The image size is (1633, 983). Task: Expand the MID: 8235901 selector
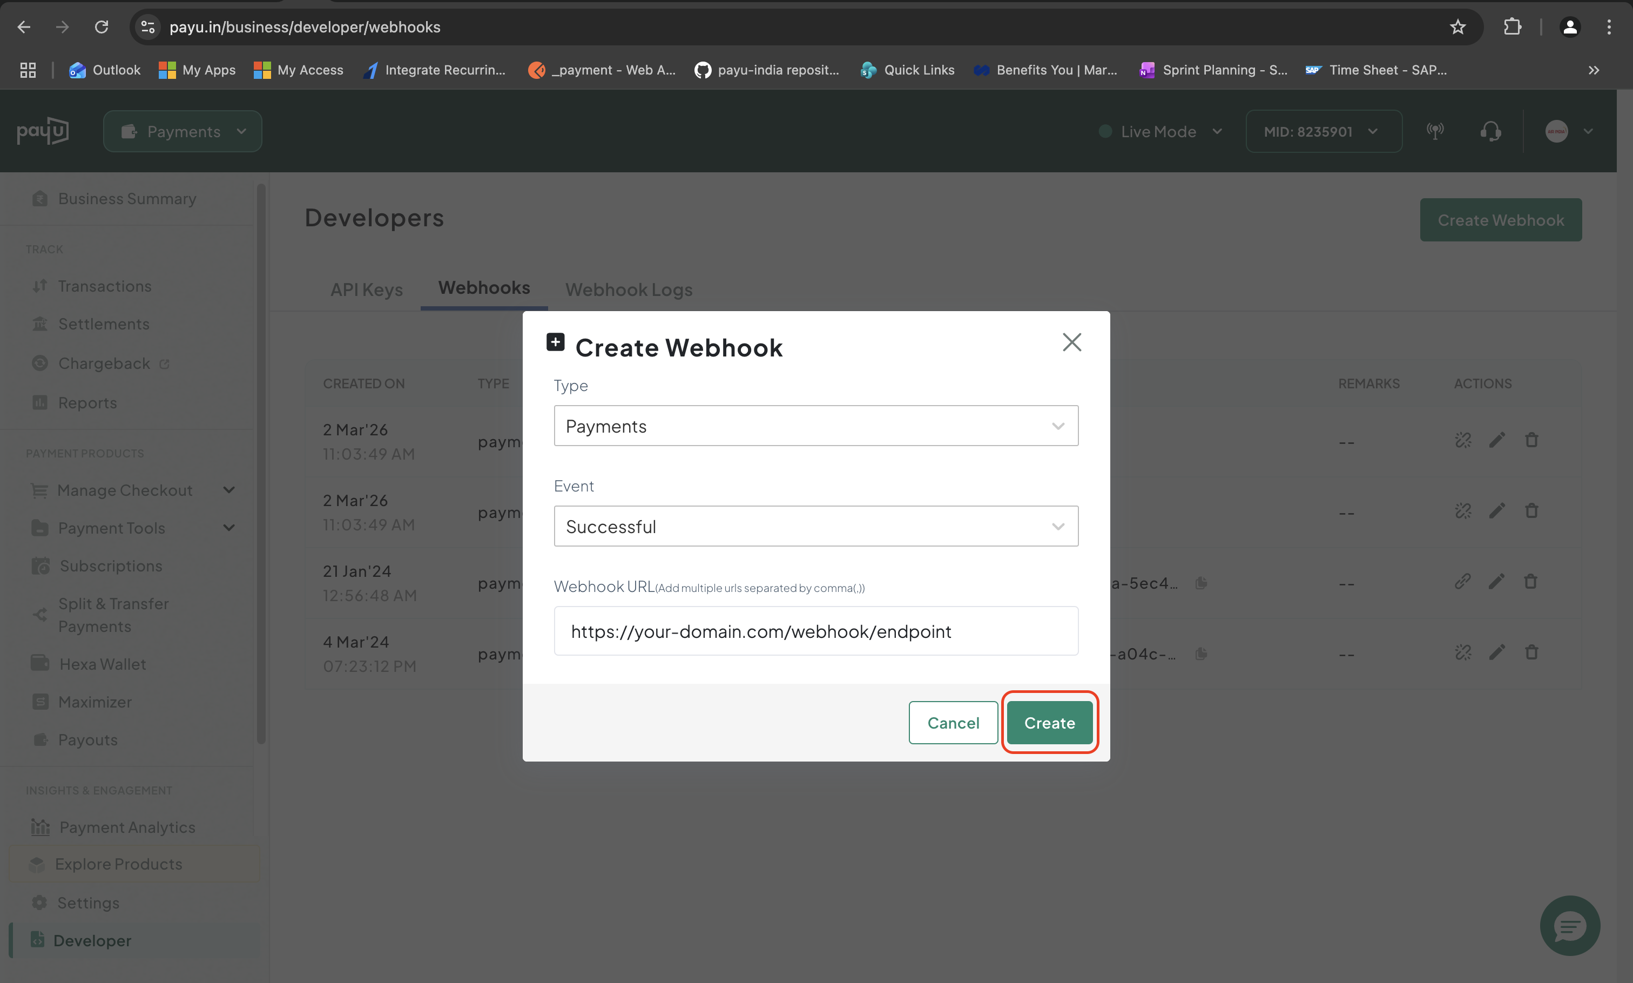click(1323, 132)
